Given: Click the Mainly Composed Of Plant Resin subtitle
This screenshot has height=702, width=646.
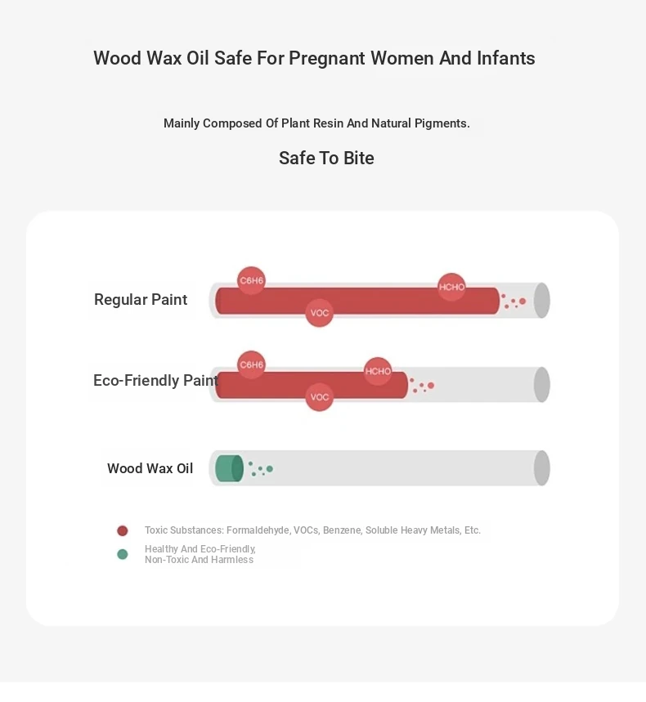Looking at the screenshot, I should pyautogui.click(x=316, y=124).
